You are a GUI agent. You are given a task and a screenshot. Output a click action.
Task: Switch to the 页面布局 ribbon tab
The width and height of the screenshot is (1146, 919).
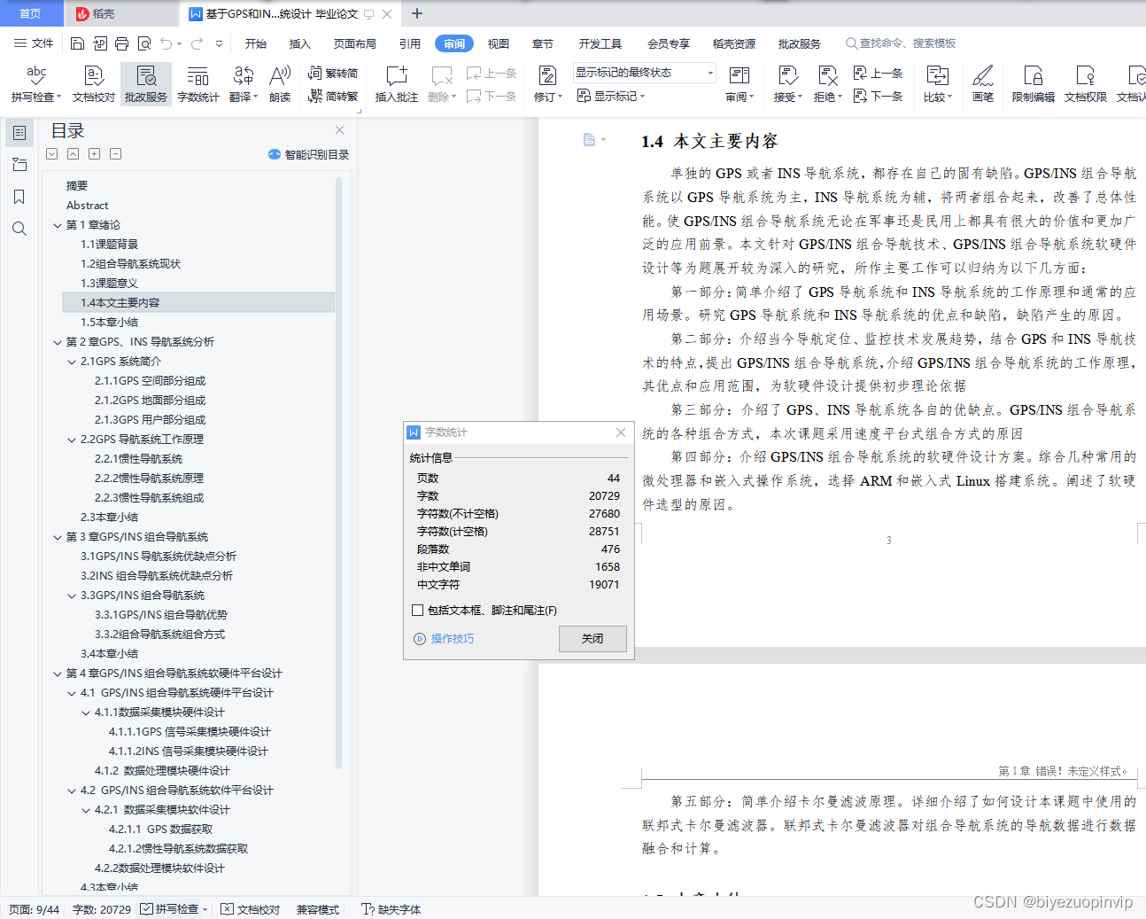tap(355, 43)
